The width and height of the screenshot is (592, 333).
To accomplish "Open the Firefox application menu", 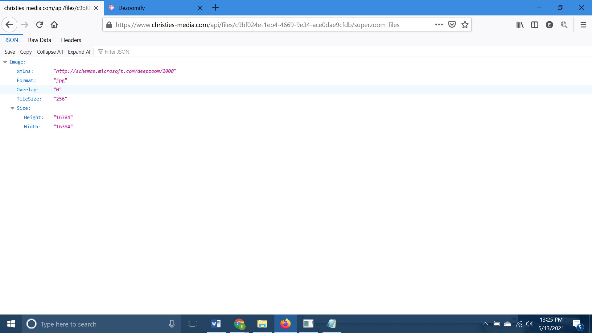I will (583, 25).
